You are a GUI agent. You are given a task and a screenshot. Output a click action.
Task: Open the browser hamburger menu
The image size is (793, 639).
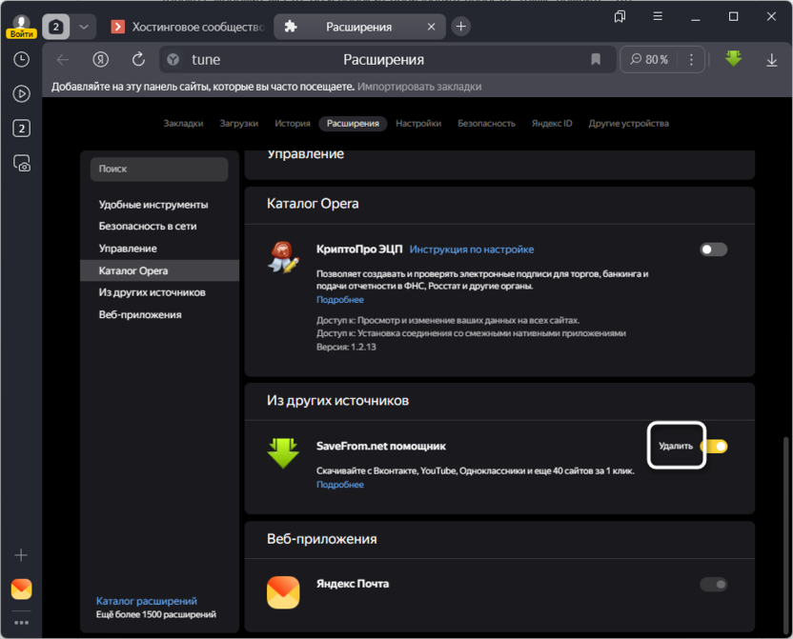[658, 17]
